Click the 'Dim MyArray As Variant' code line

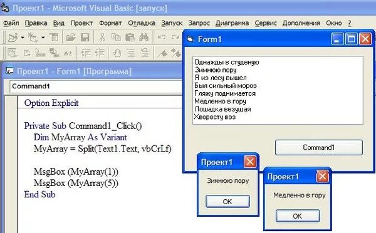80,137
